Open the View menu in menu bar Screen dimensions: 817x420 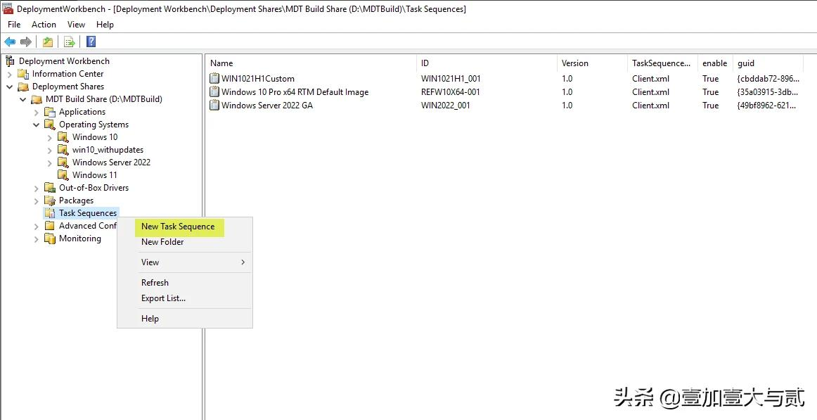coord(76,25)
